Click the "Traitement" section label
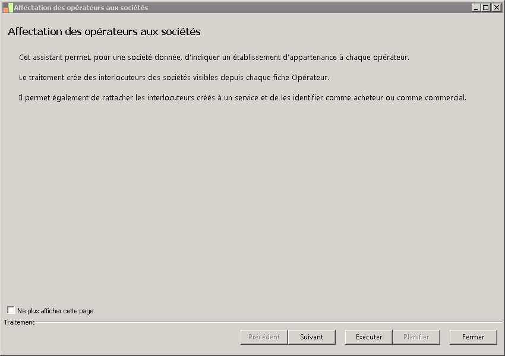The height and width of the screenshot is (356, 505). (x=19, y=322)
